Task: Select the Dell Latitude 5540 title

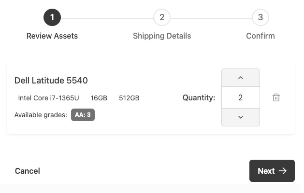Action: pyautogui.click(x=51, y=81)
